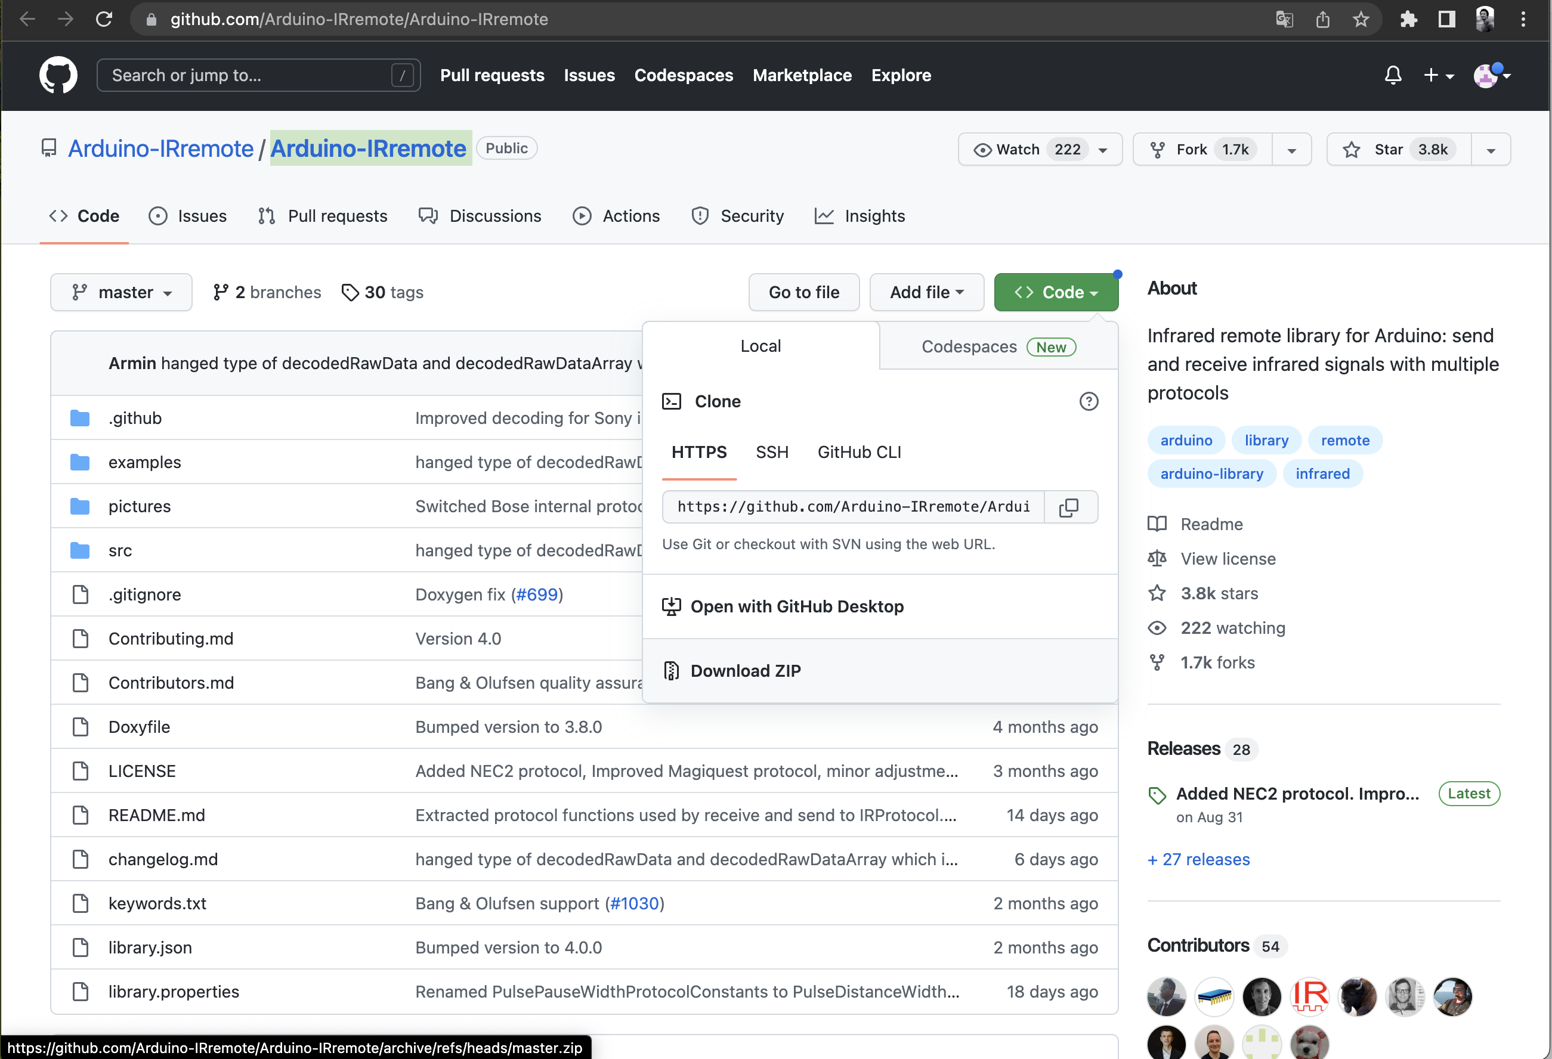Open the repository Issues tab
This screenshot has height=1059, width=1552.
tap(188, 216)
